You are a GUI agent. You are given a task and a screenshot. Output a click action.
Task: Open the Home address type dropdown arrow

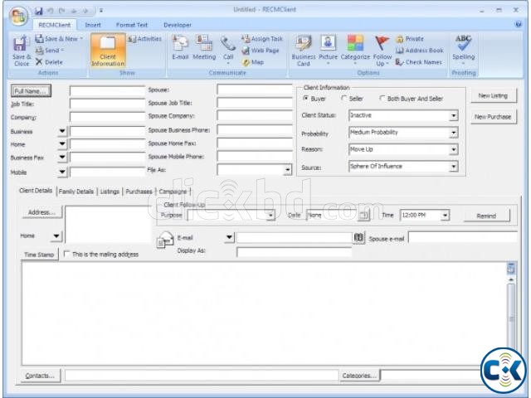(x=56, y=235)
